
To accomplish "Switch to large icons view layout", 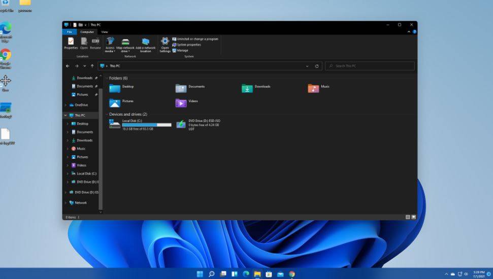I will tap(414, 217).
